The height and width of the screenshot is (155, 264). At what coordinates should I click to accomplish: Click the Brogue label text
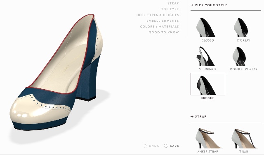point(207,98)
